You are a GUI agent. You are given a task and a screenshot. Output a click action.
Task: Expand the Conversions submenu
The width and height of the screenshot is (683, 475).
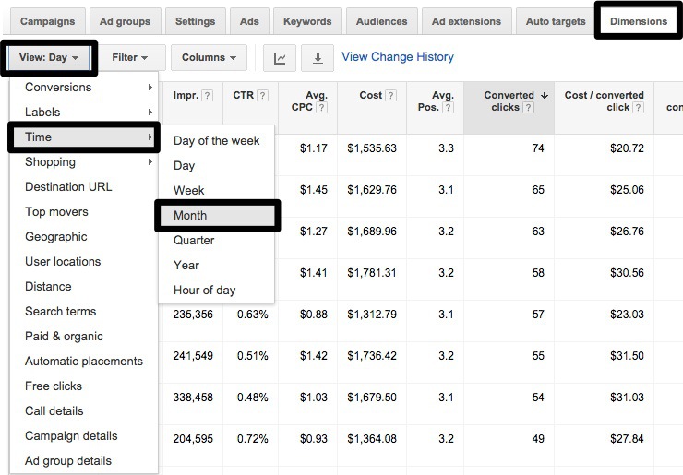(84, 87)
